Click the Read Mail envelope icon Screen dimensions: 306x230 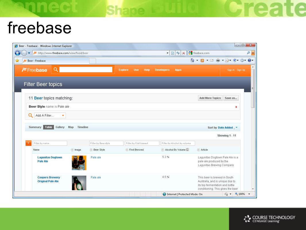point(212,60)
